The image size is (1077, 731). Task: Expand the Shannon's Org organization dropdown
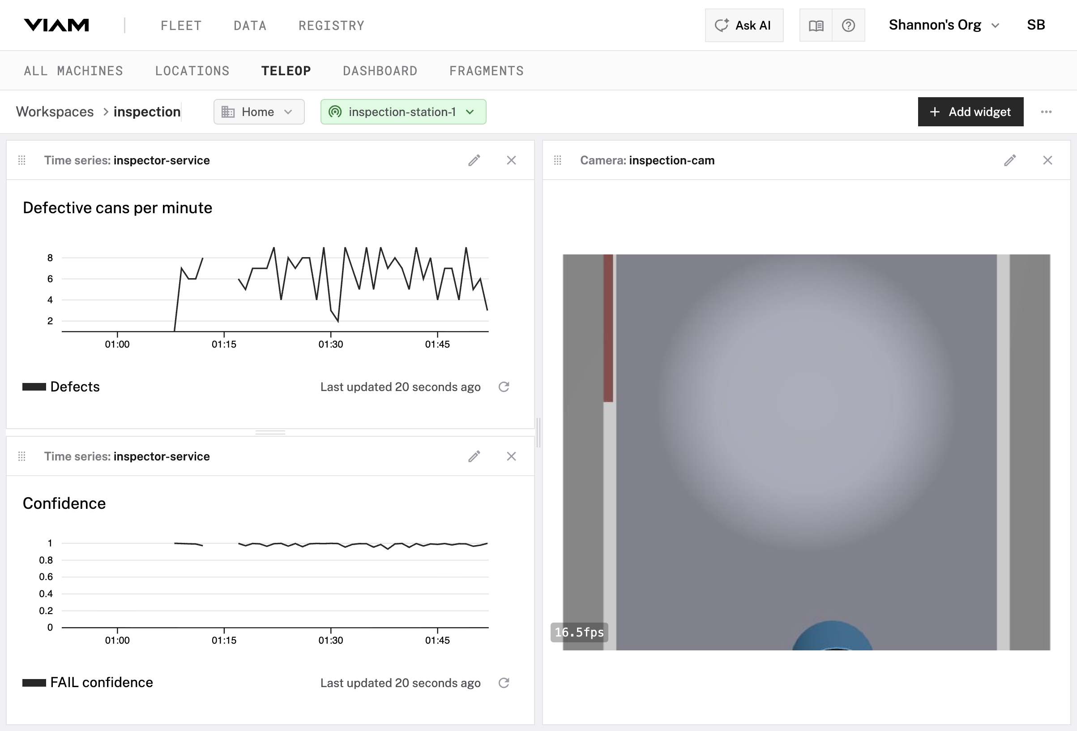coord(943,25)
